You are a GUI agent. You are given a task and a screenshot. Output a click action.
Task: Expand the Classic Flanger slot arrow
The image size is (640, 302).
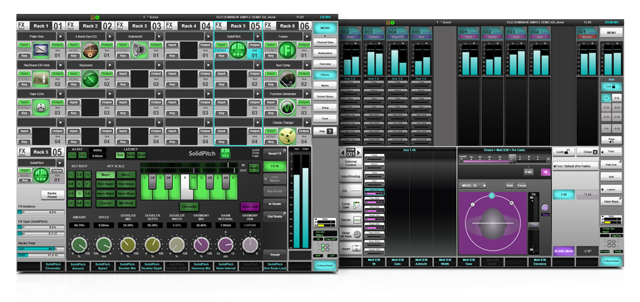[306, 122]
